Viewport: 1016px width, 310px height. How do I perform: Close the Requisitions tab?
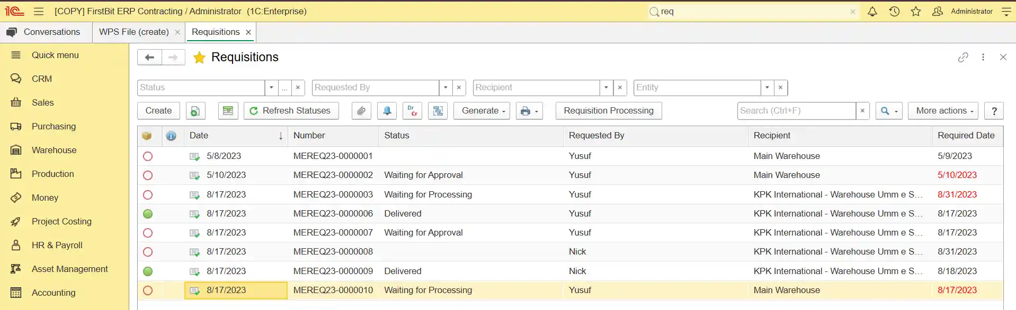pyautogui.click(x=248, y=32)
